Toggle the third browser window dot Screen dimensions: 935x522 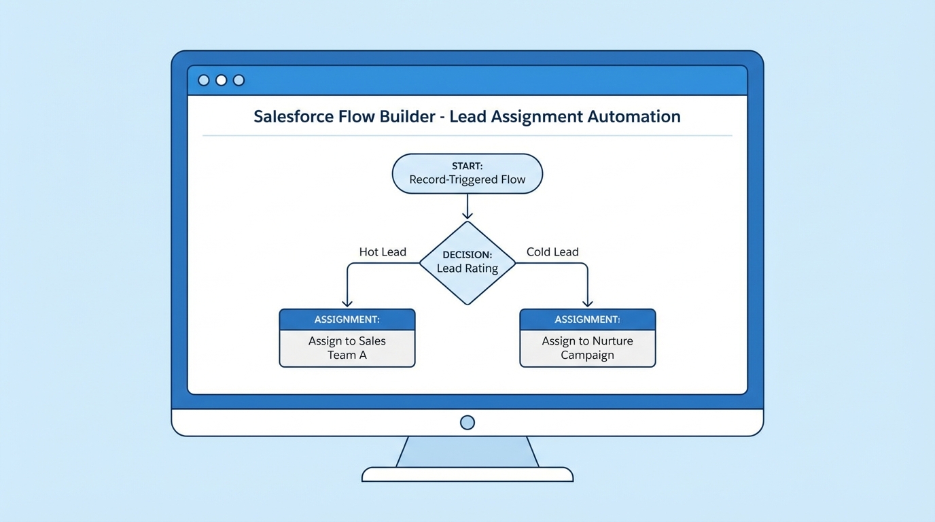[x=239, y=80]
